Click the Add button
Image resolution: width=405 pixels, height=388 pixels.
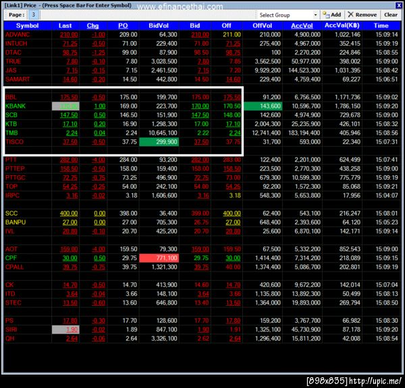point(331,15)
